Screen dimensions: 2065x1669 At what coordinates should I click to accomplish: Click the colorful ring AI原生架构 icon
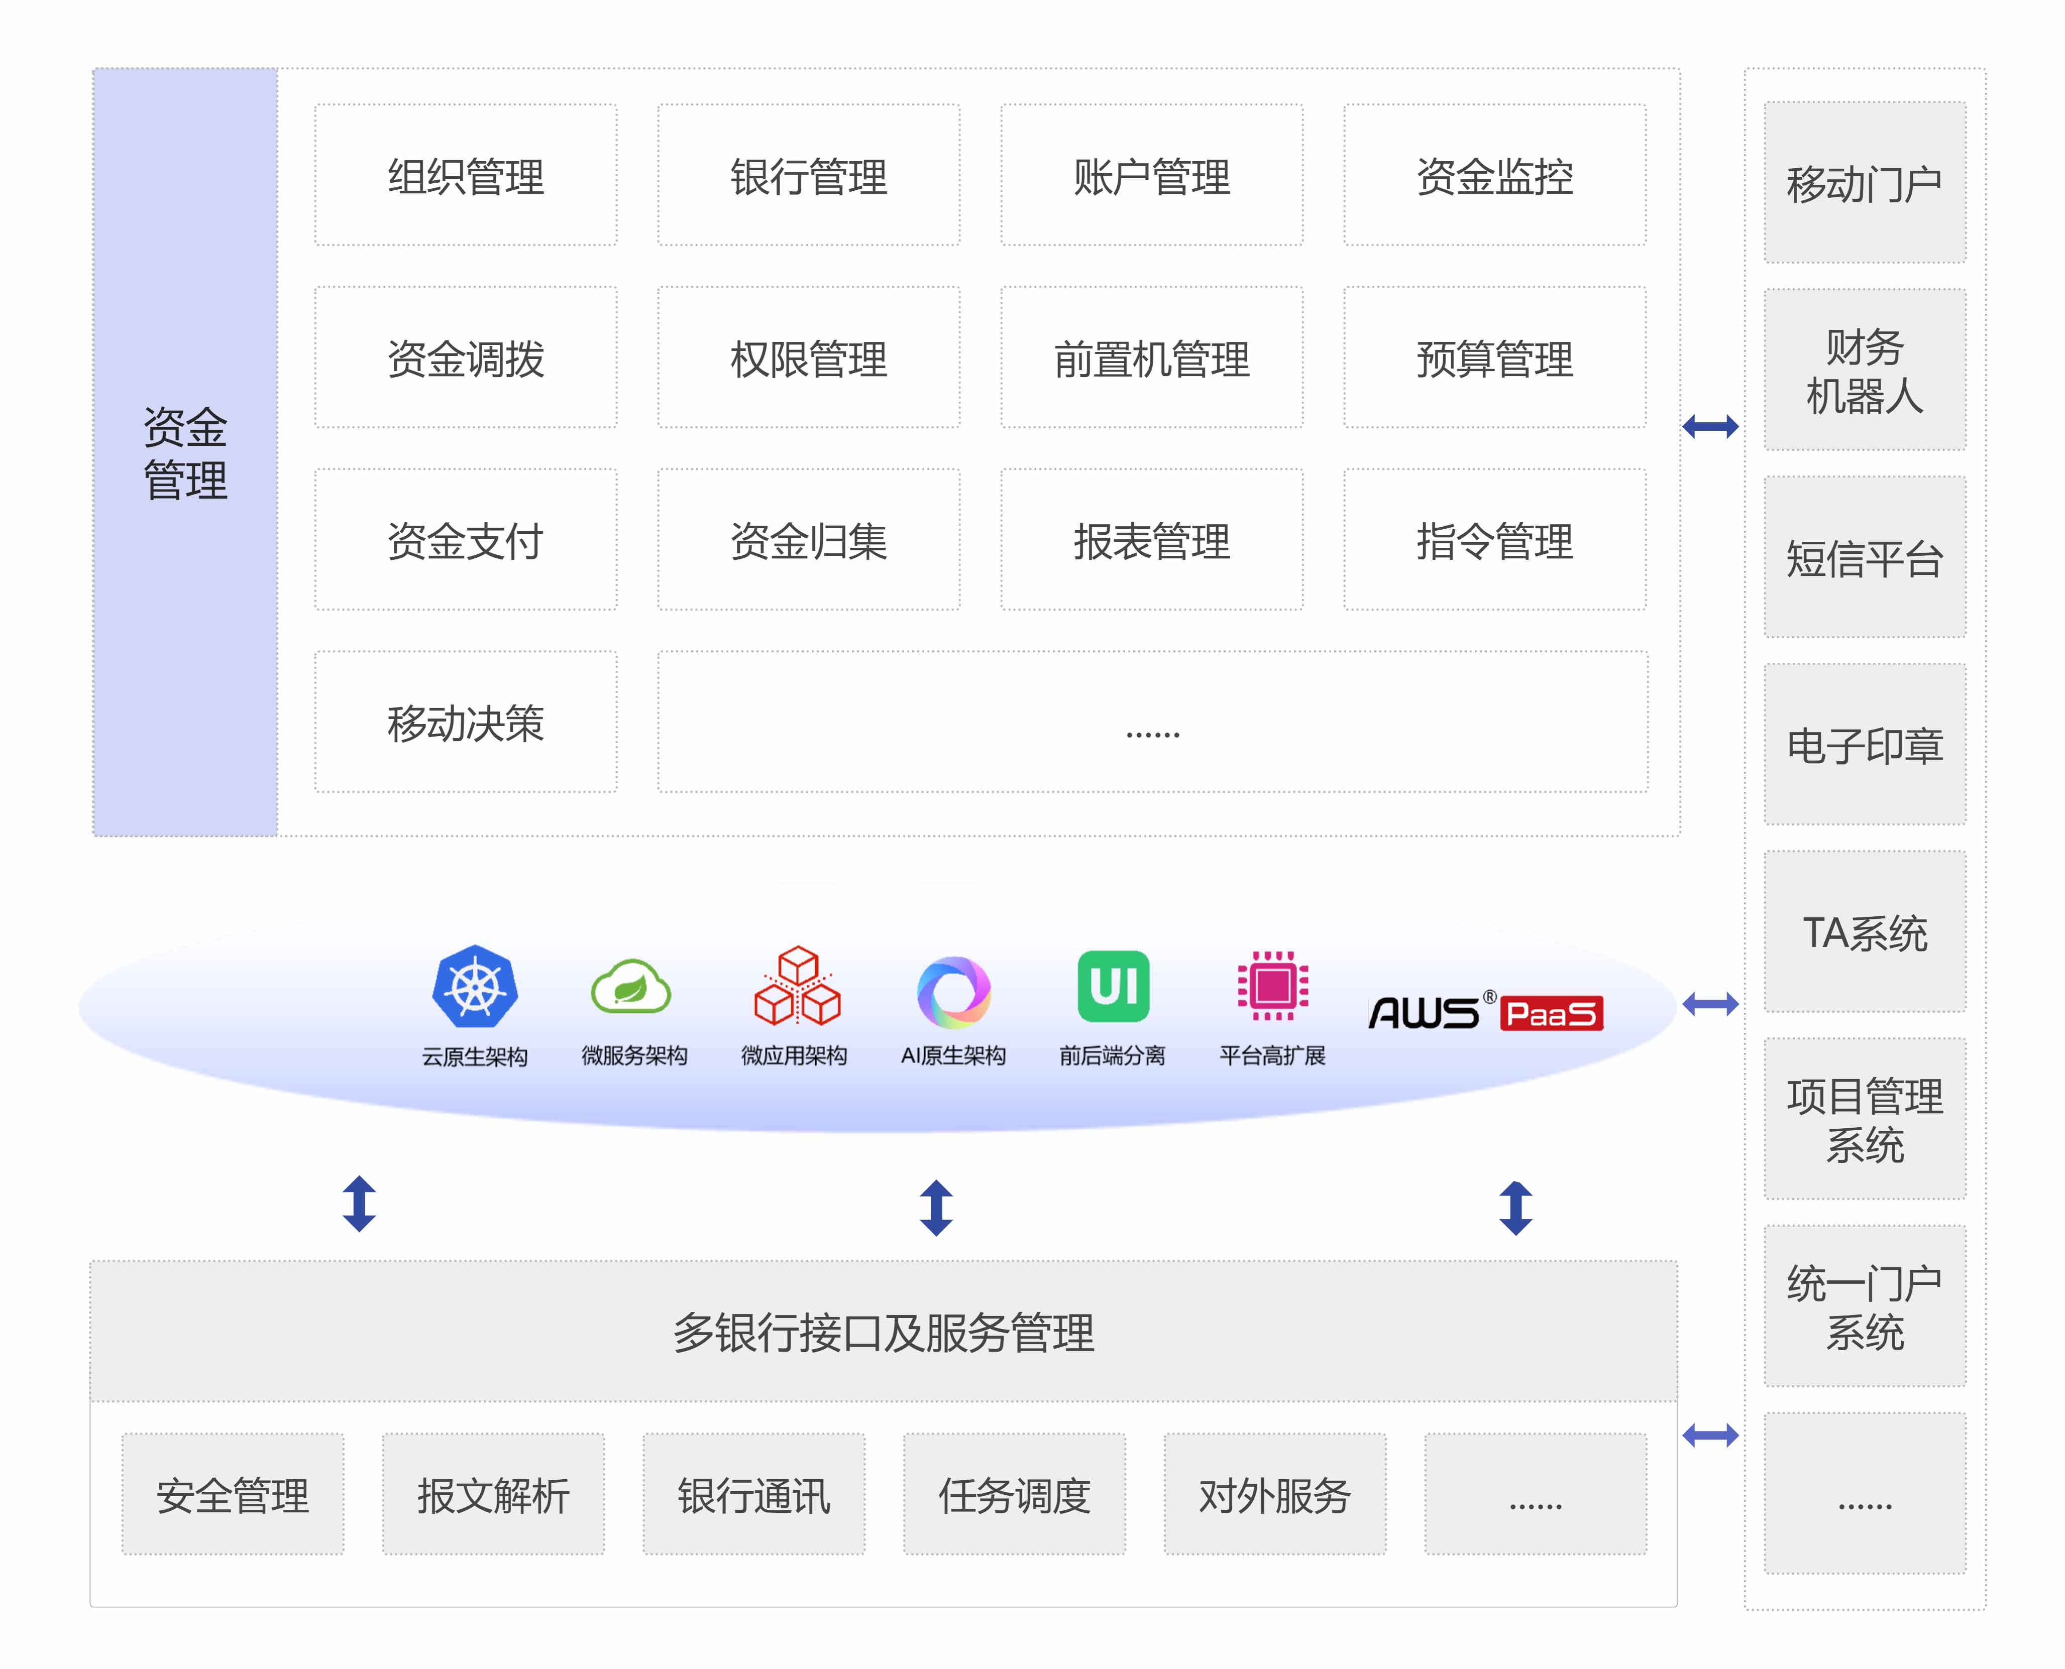pyautogui.click(x=953, y=991)
